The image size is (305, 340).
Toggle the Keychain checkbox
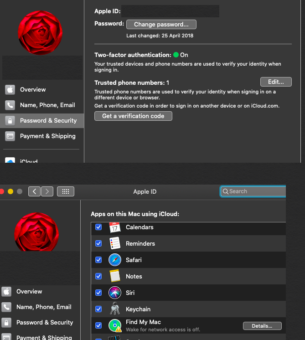(98, 309)
